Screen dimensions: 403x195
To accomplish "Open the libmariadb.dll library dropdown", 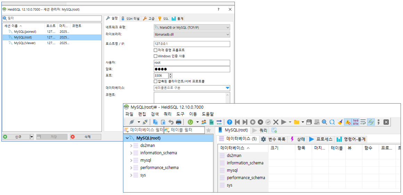I will pyautogui.click(x=192, y=34).
